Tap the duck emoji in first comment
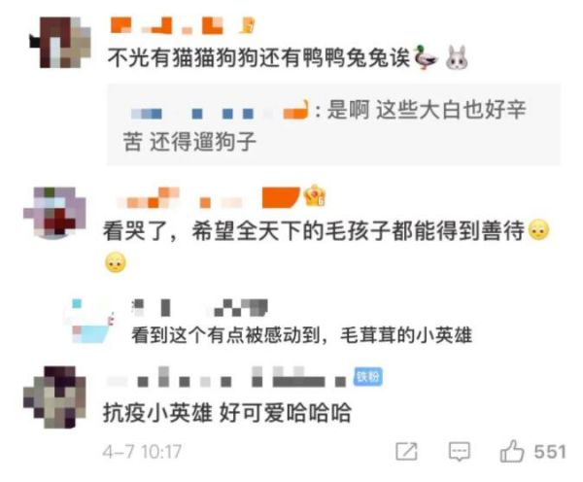The height and width of the screenshot is (482, 583). (x=426, y=57)
